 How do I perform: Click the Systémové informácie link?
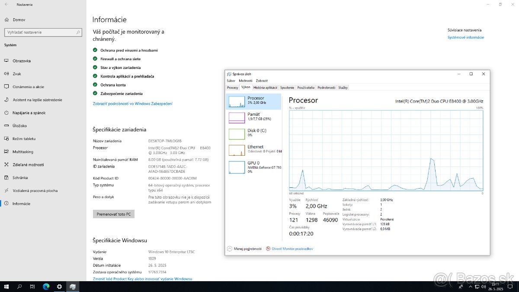click(466, 38)
